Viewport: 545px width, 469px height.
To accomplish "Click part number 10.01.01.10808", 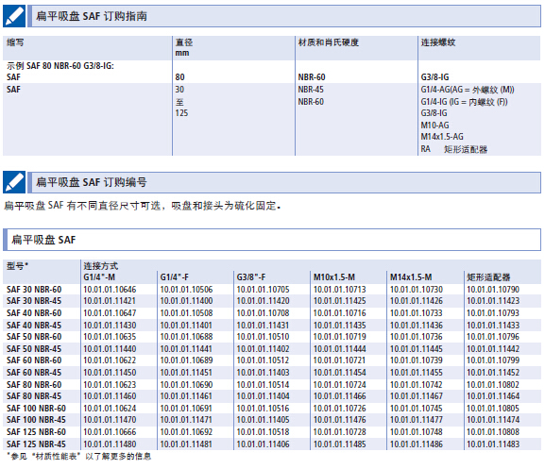I will click(493, 432).
